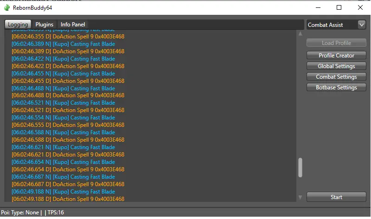Select log line 06:02:46.621 D DoAction Spell
Viewport: 371px width, 219px height.
pos(68,155)
